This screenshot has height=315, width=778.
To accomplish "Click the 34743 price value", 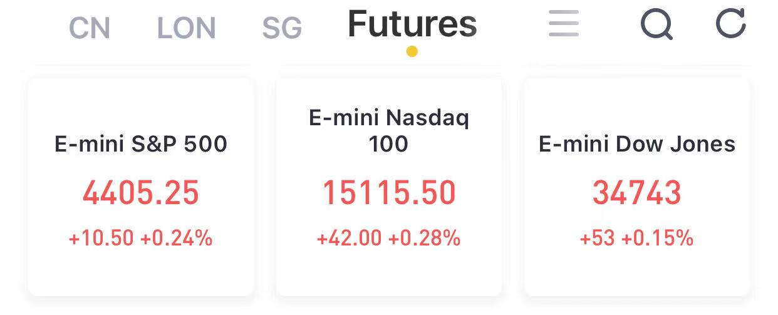I will click(637, 193).
